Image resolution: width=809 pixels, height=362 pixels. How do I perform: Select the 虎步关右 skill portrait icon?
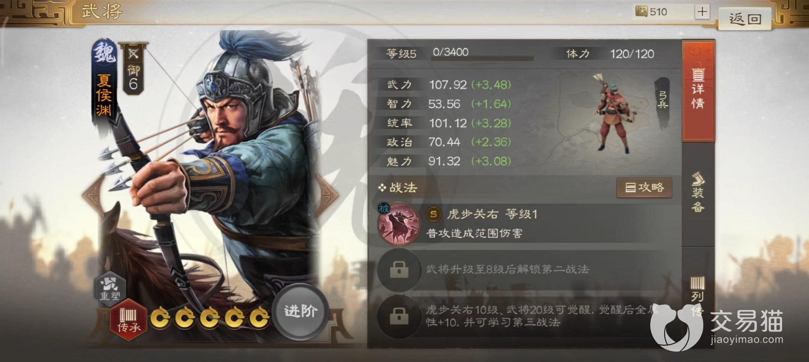tap(399, 224)
